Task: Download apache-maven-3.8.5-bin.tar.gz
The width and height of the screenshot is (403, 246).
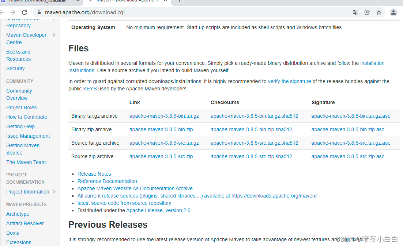Action: 164,116
